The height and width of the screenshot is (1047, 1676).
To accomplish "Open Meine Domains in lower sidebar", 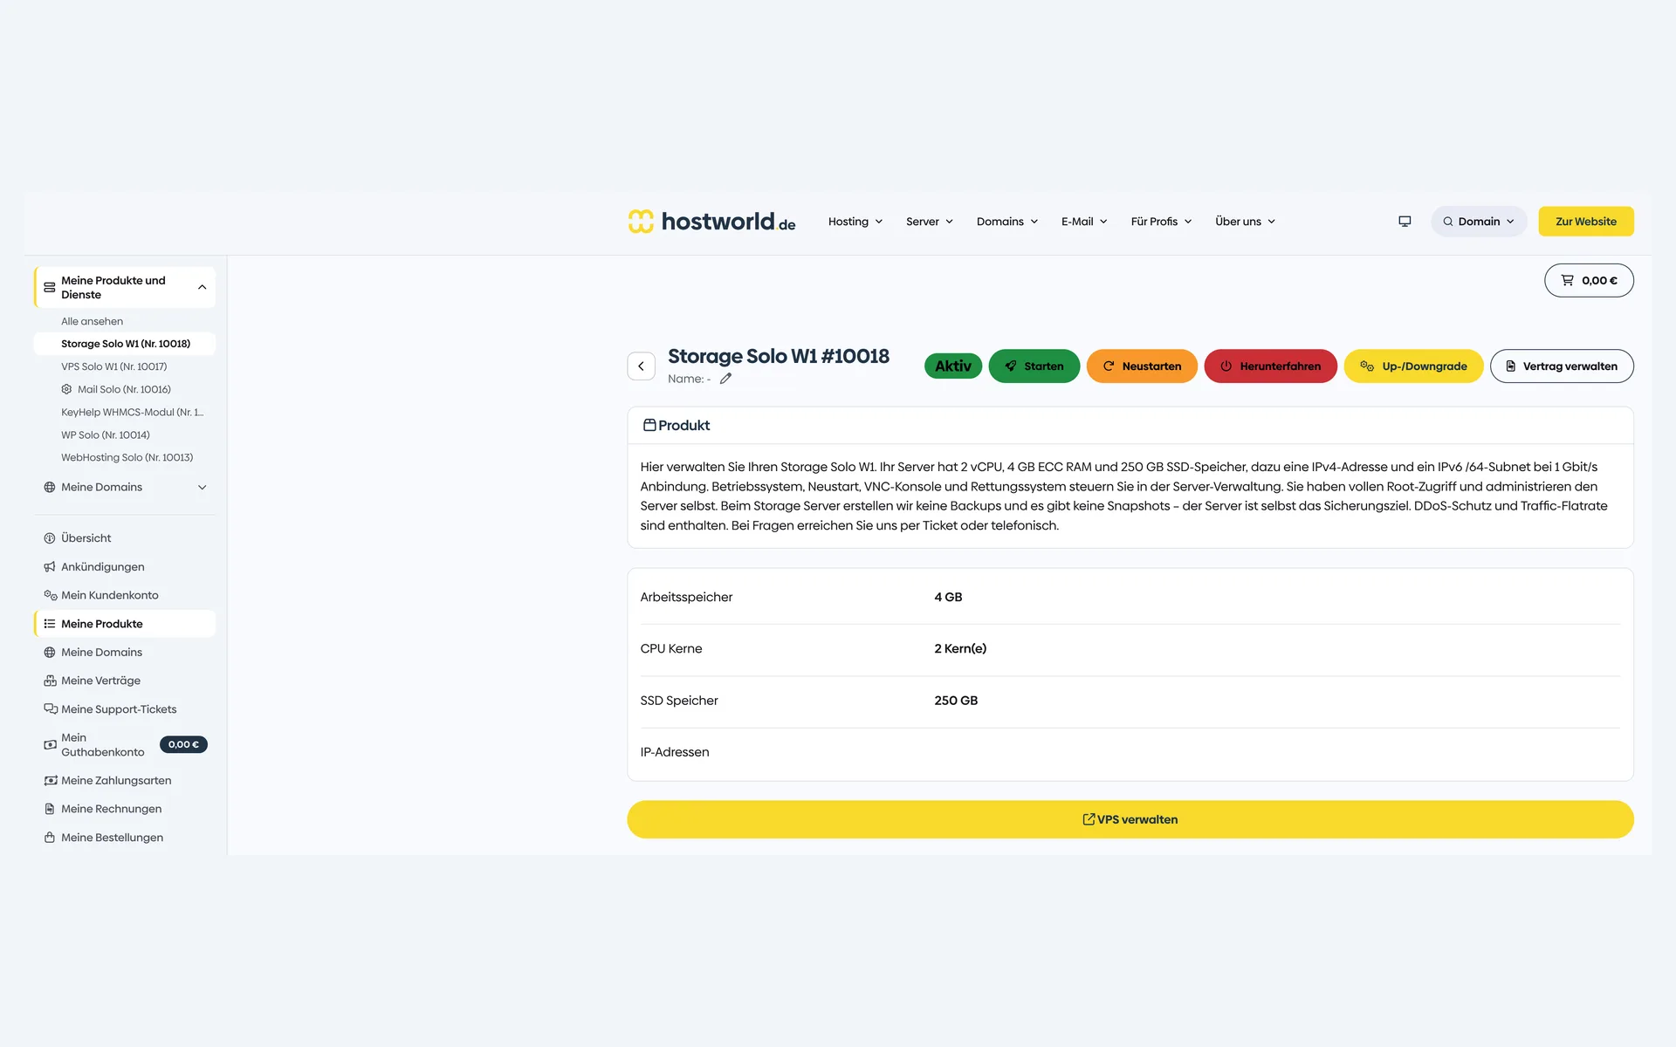I will [101, 653].
